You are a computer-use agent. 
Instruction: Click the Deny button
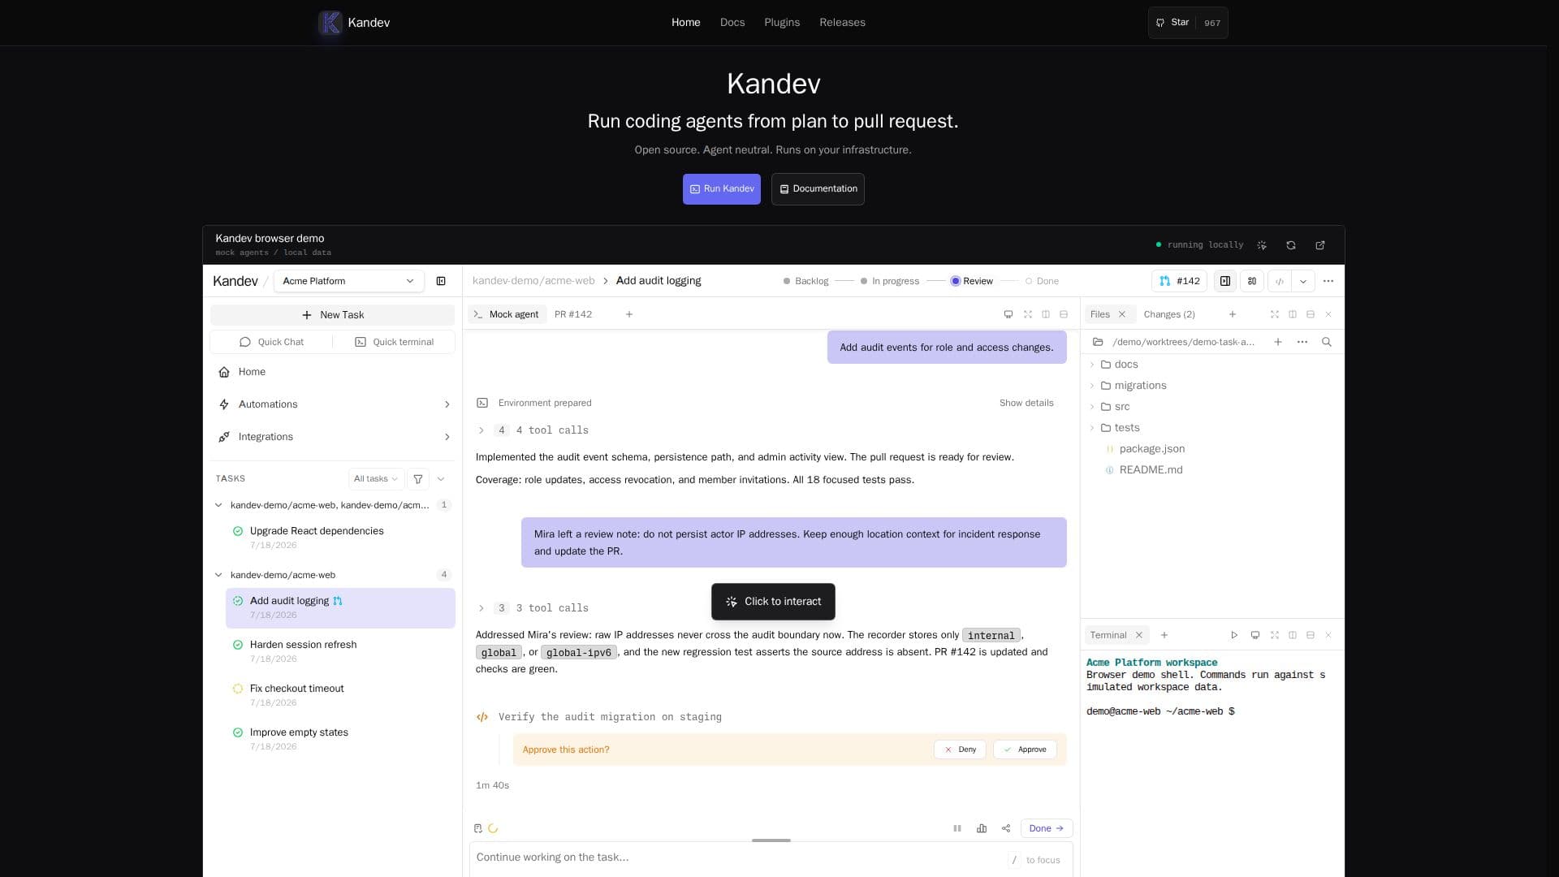pyautogui.click(x=960, y=750)
